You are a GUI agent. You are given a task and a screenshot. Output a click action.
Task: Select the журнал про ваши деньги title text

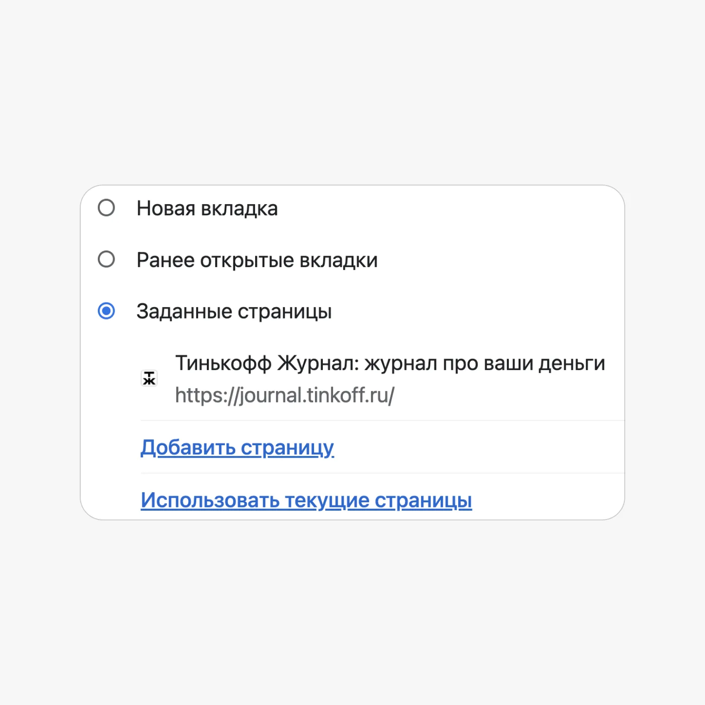click(x=485, y=363)
